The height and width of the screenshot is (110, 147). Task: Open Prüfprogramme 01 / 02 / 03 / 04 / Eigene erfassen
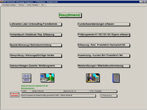point(104,35)
